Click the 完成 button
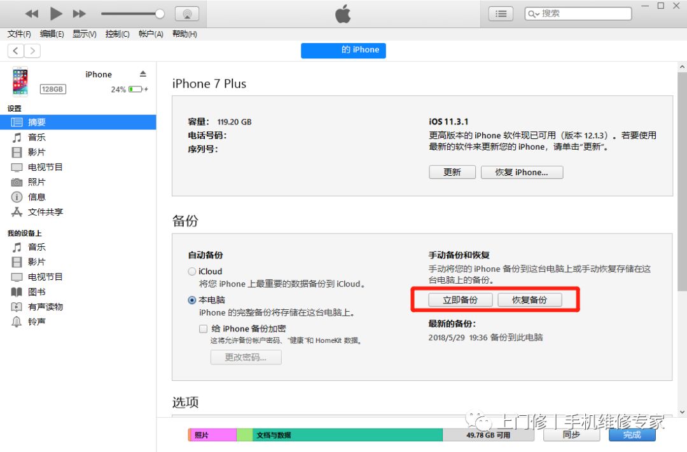The image size is (687, 452). [x=632, y=434]
